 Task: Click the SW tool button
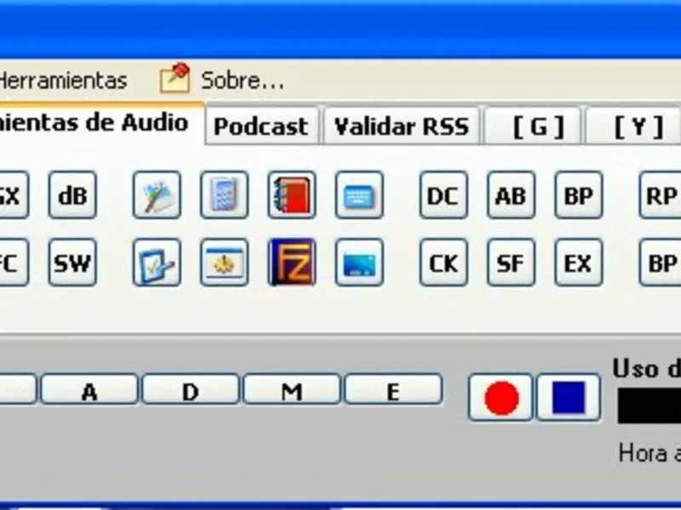click(x=72, y=263)
